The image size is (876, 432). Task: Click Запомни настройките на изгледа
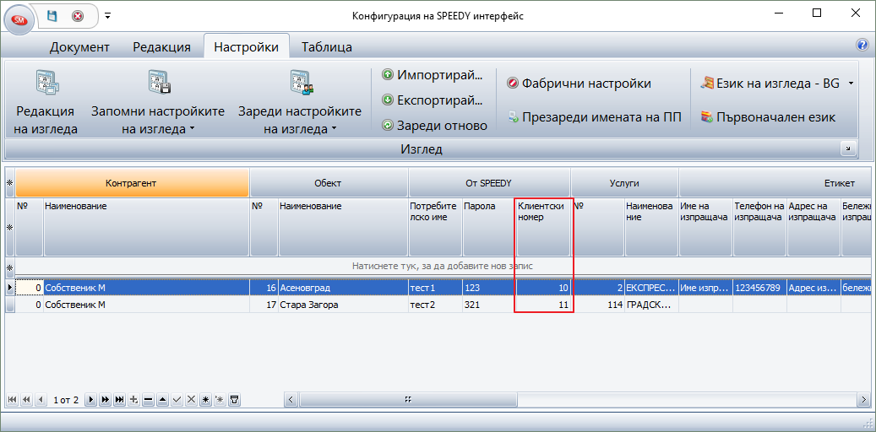click(x=158, y=101)
